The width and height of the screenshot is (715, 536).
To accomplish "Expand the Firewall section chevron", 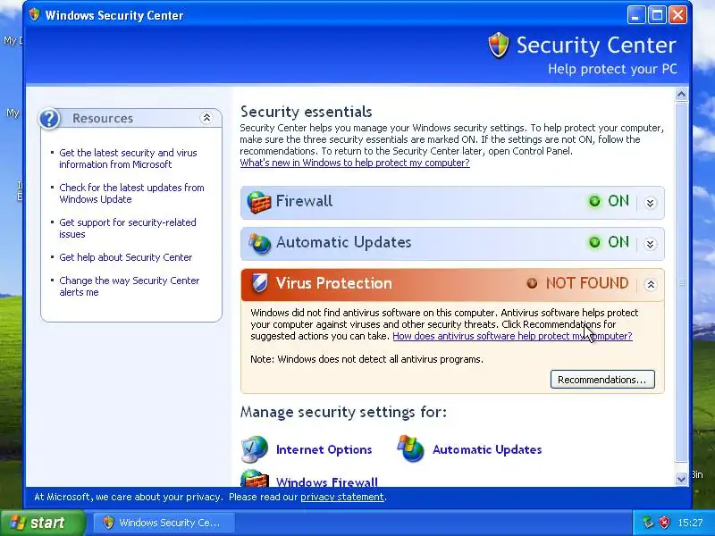I will coord(651,203).
